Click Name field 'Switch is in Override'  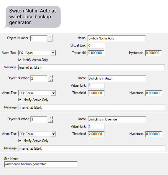click(x=117, y=119)
